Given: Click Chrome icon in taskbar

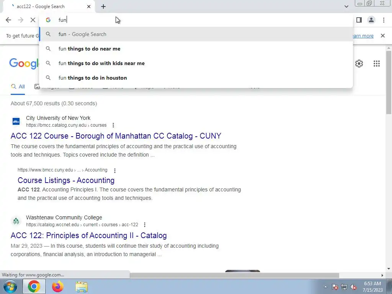Looking at the screenshot, I should point(34,286).
